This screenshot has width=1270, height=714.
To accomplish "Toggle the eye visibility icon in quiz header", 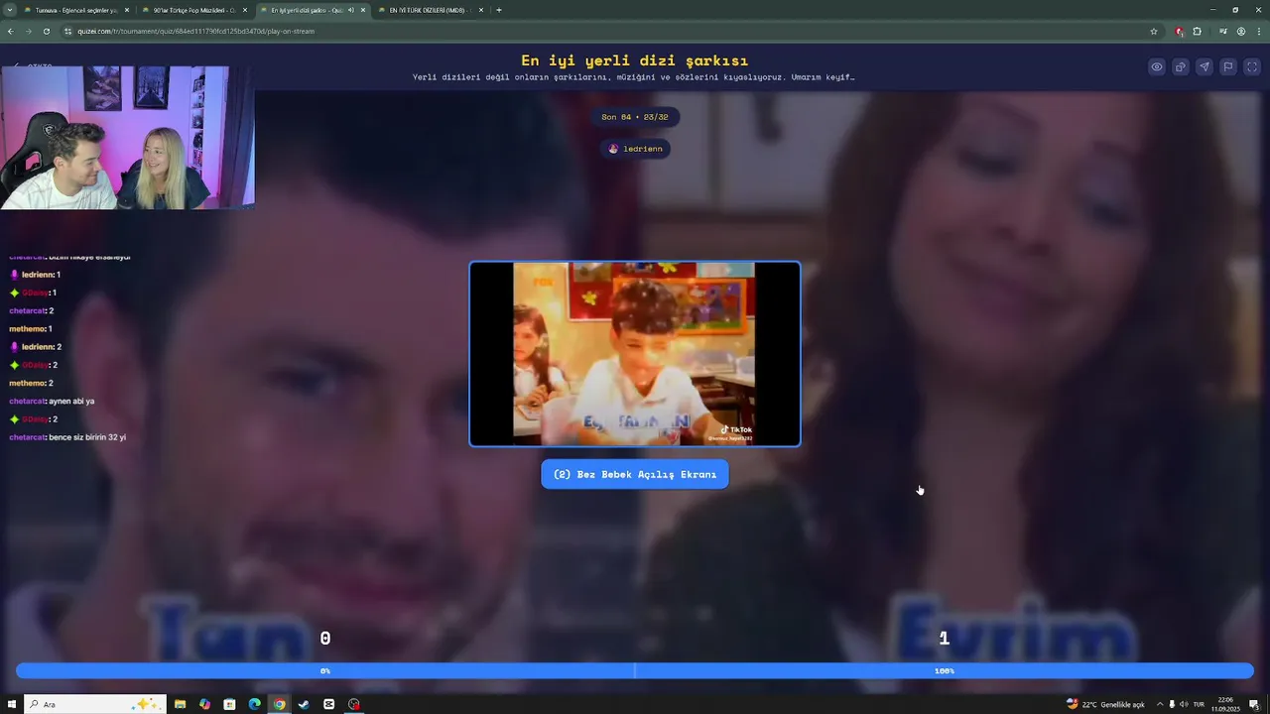I will coord(1157,67).
